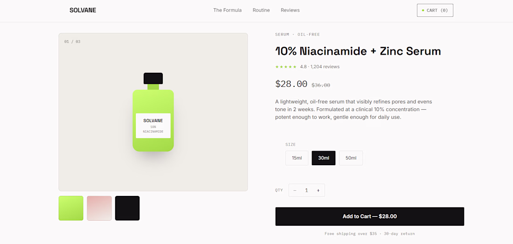Screen dimensions: 513x244
Task: Click the main serum bottle image
Action: click(153, 112)
